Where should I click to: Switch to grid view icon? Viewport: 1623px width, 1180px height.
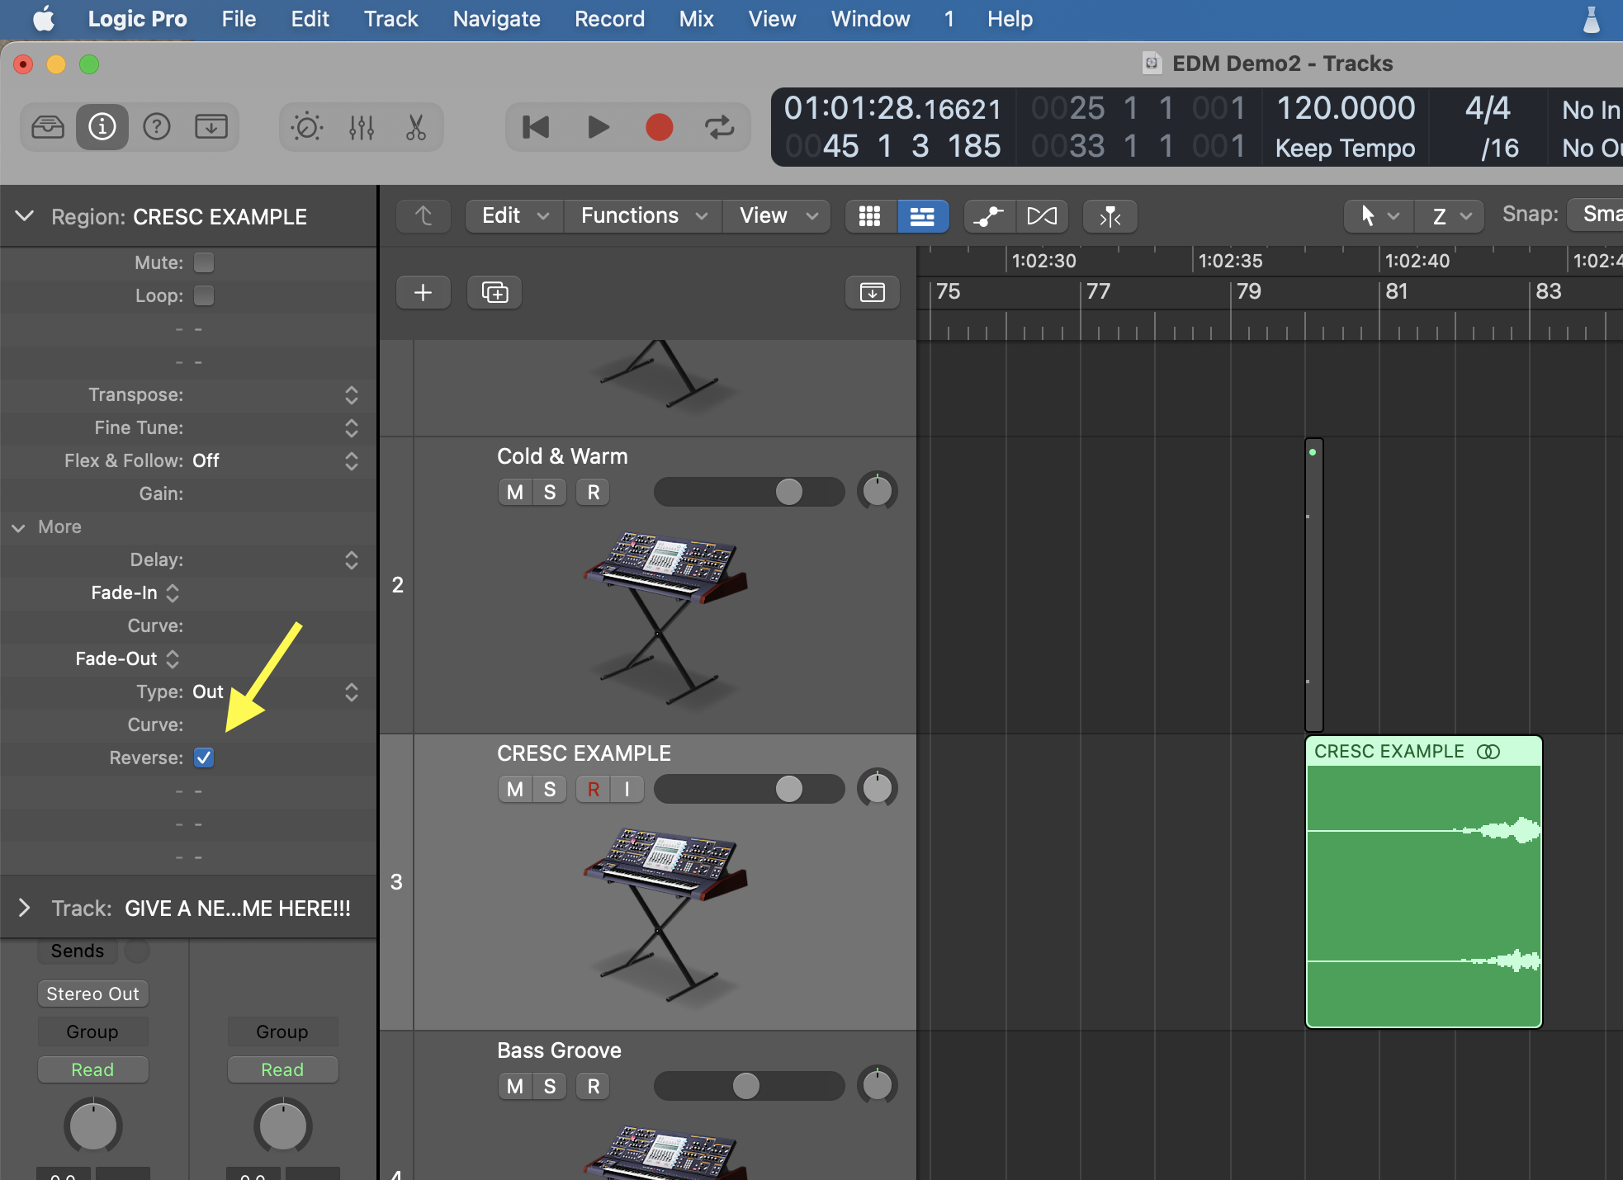coord(869,216)
